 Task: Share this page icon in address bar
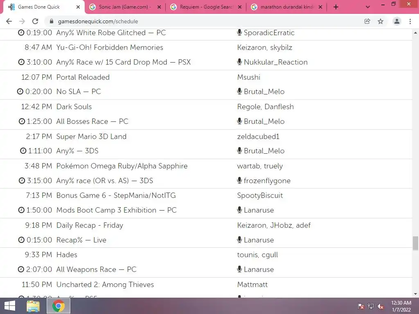(367, 21)
